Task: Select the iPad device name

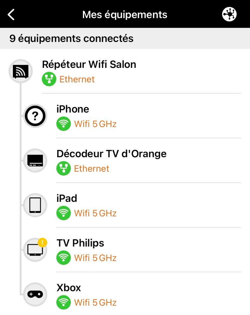Action: click(x=67, y=199)
